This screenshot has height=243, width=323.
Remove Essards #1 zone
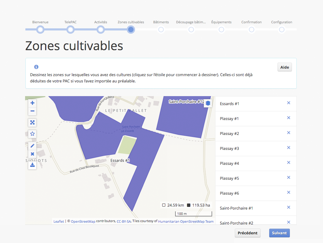point(288,103)
